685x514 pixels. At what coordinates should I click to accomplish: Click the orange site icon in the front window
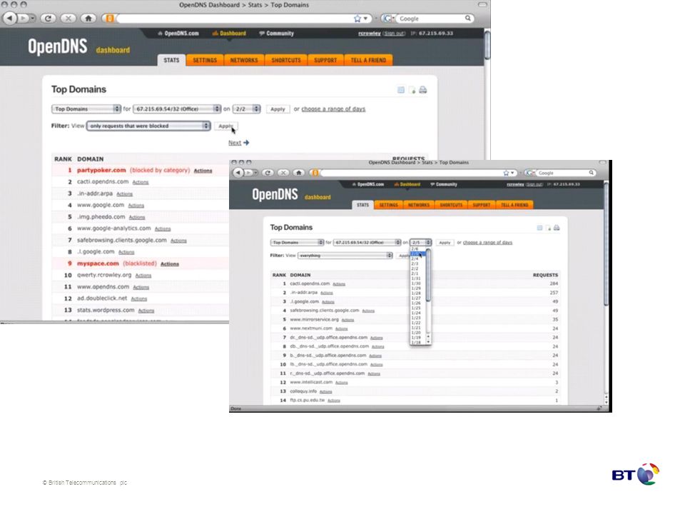click(315, 173)
